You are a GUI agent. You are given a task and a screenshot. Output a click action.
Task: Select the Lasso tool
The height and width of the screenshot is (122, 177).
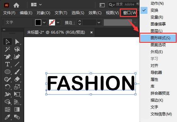point(17,49)
